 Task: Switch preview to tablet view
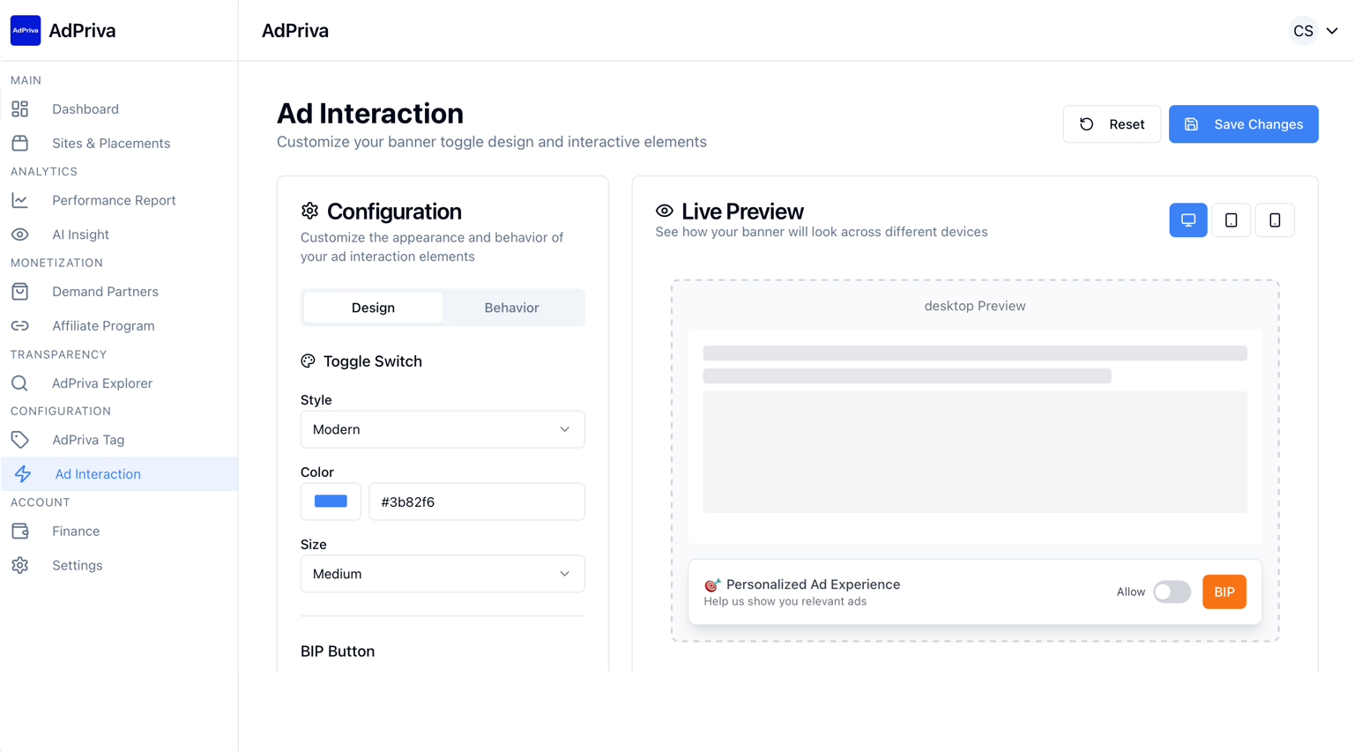pyautogui.click(x=1231, y=220)
